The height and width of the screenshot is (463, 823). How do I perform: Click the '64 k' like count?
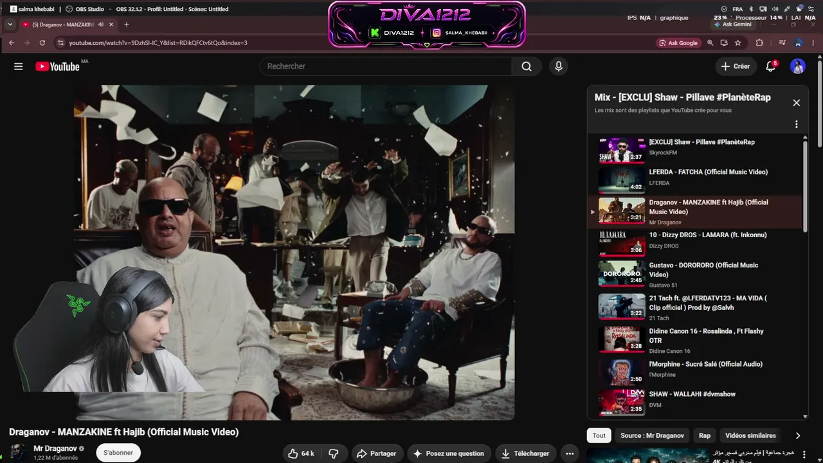coord(308,453)
